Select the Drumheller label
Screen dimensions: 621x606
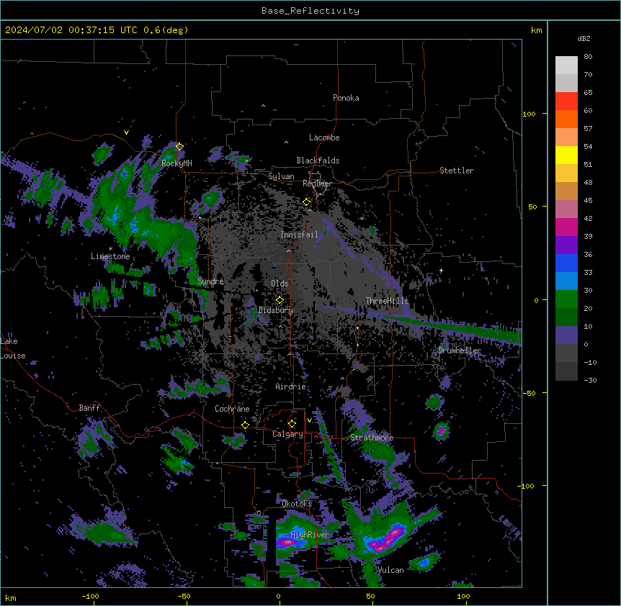(x=460, y=351)
